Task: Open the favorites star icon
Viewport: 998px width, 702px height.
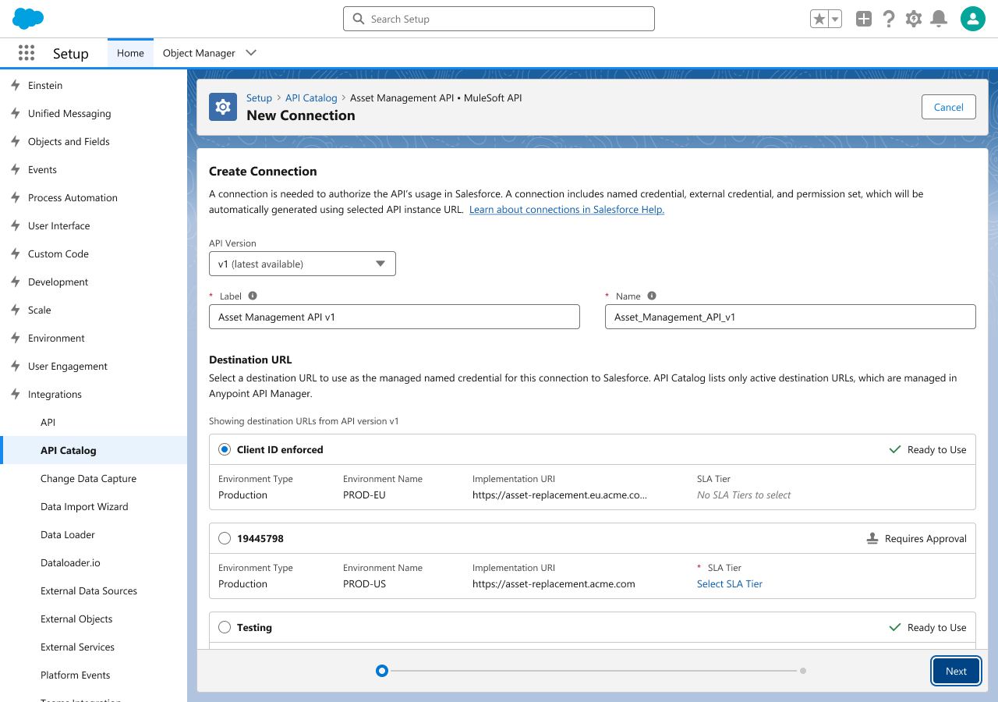Action: click(x=819, y=18)
